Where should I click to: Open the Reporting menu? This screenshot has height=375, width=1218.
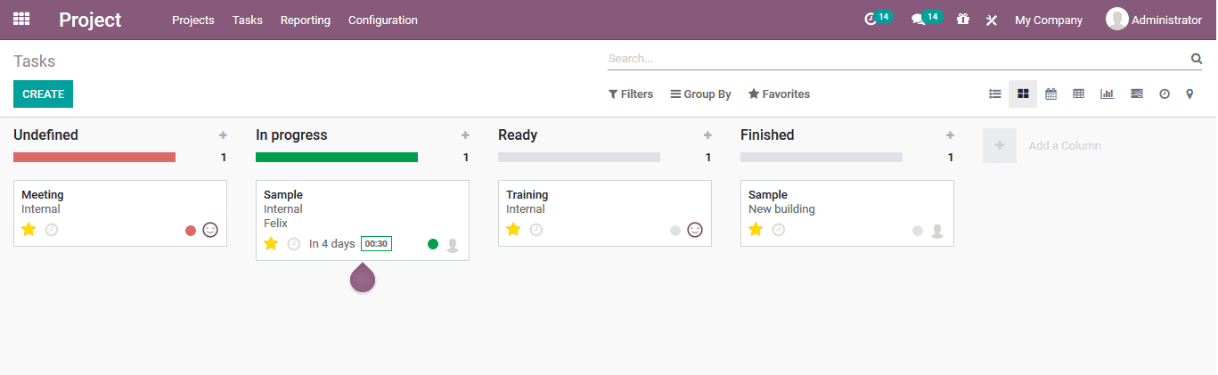click(x=305, y=20)
